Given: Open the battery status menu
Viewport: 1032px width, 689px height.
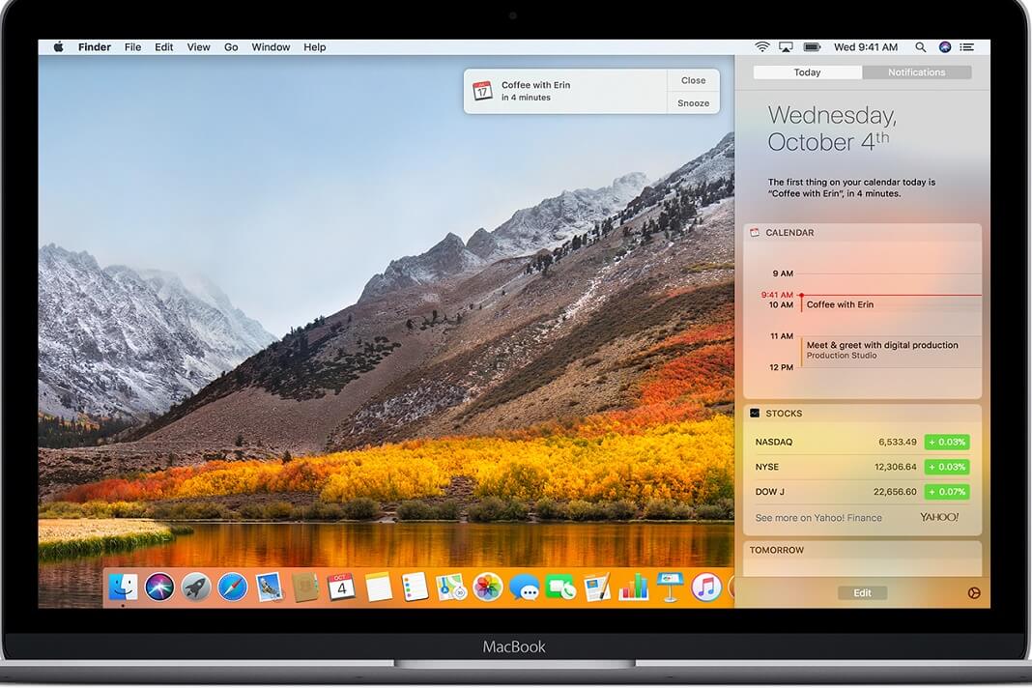Looking at the screenshot, I should [813, 47].
